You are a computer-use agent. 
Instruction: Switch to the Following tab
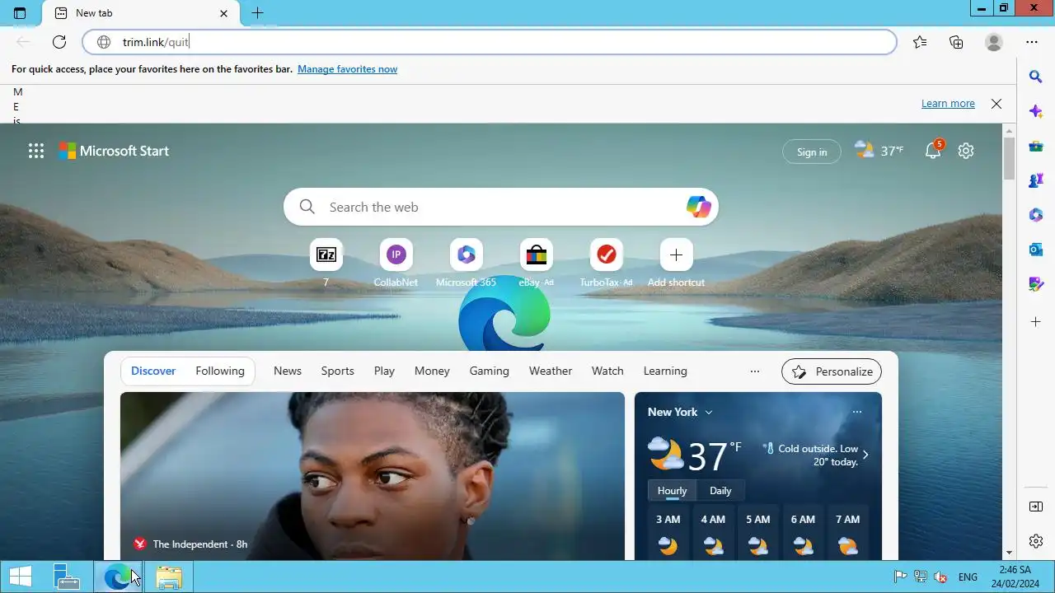point(220,371)
